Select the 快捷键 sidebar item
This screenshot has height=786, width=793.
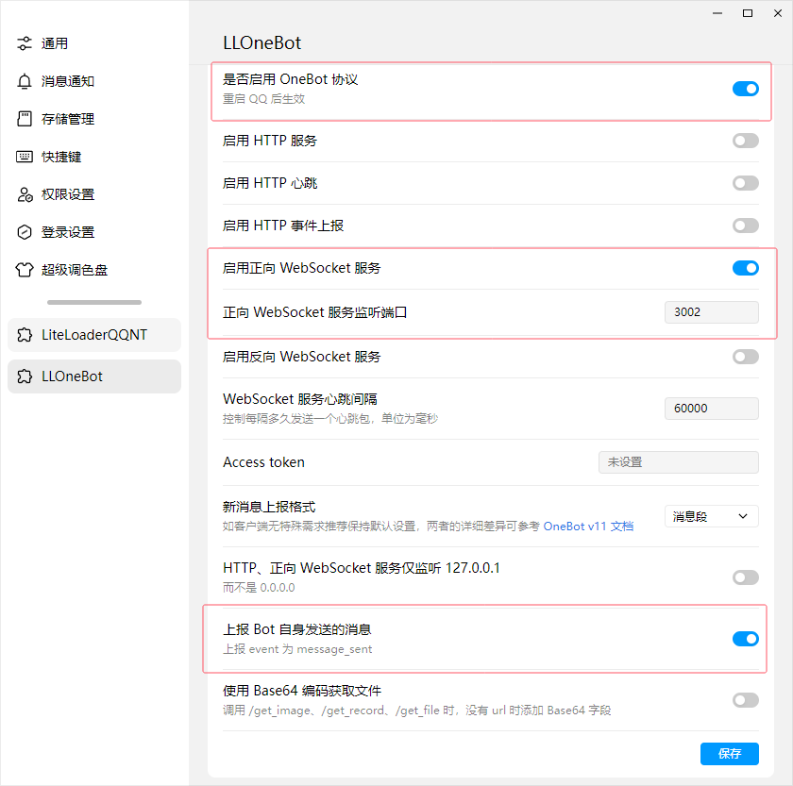(x=94, y=157)
